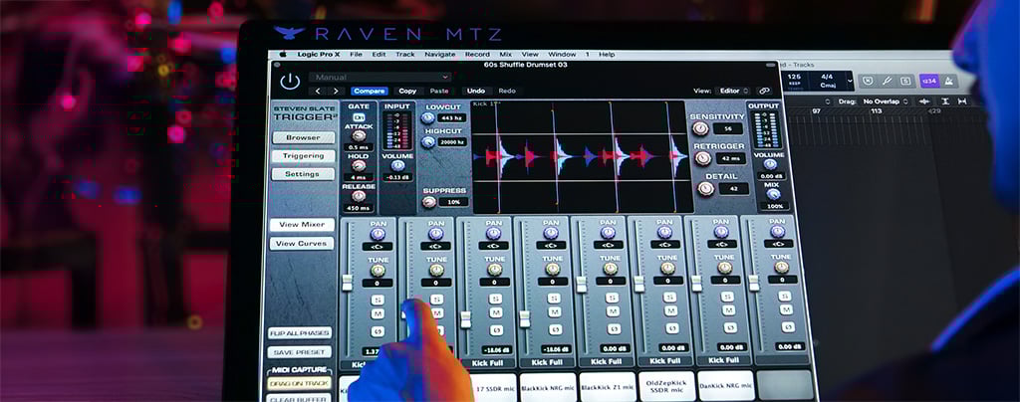This screenshot has height=402, width=1020.
Task: Select the BlackKick Z1 mic sample pad
Action: [x=607, y=386]
